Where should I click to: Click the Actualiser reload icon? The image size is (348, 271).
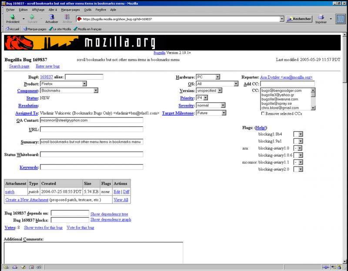(51, 17)
